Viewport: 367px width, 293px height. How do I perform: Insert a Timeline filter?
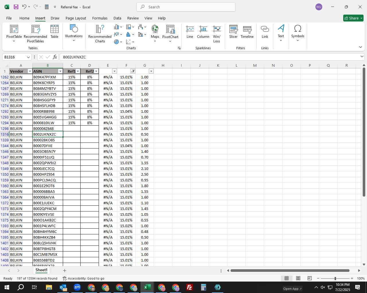pyautogui.click(x=247, y=32)
